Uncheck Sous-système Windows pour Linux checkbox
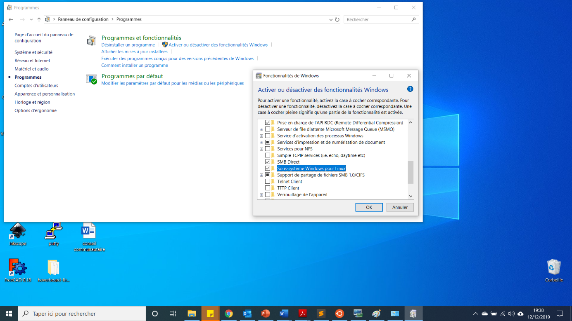The width and height of the screenshot is (572, 321). (x=268, y=169)
